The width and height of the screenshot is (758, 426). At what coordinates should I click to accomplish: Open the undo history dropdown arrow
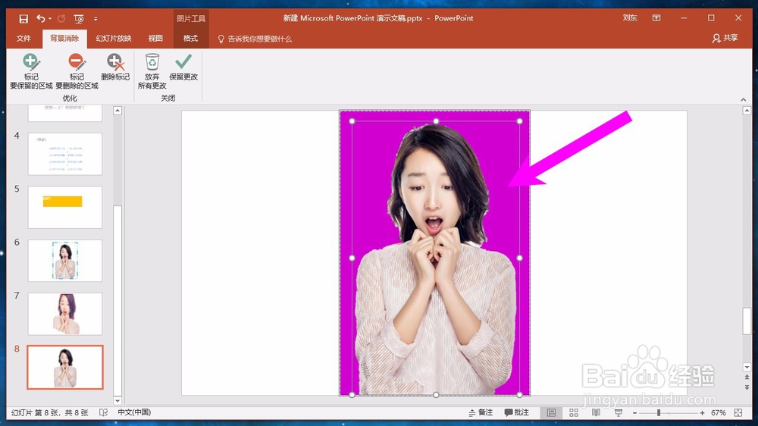coord(50,19)
